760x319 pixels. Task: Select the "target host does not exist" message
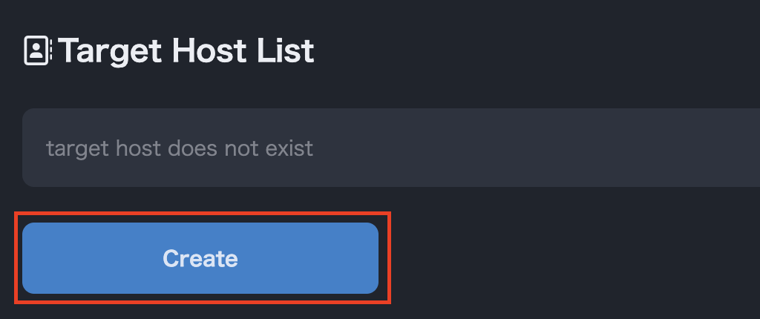(x=180, y=148)
